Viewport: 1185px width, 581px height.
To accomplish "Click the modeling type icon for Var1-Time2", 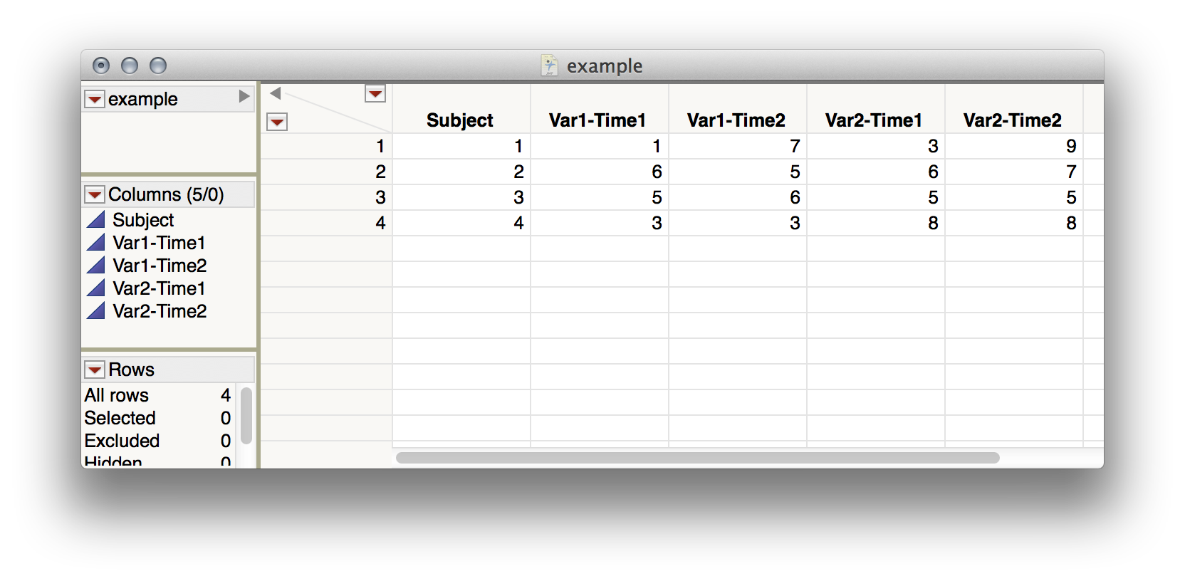I will [x=96, y=265].
